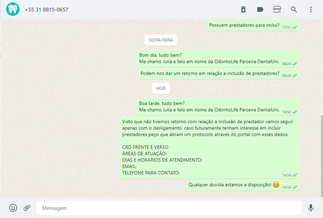Click the 17:51 message read checkmarks

pyautogui.click(x=295, y=27)
